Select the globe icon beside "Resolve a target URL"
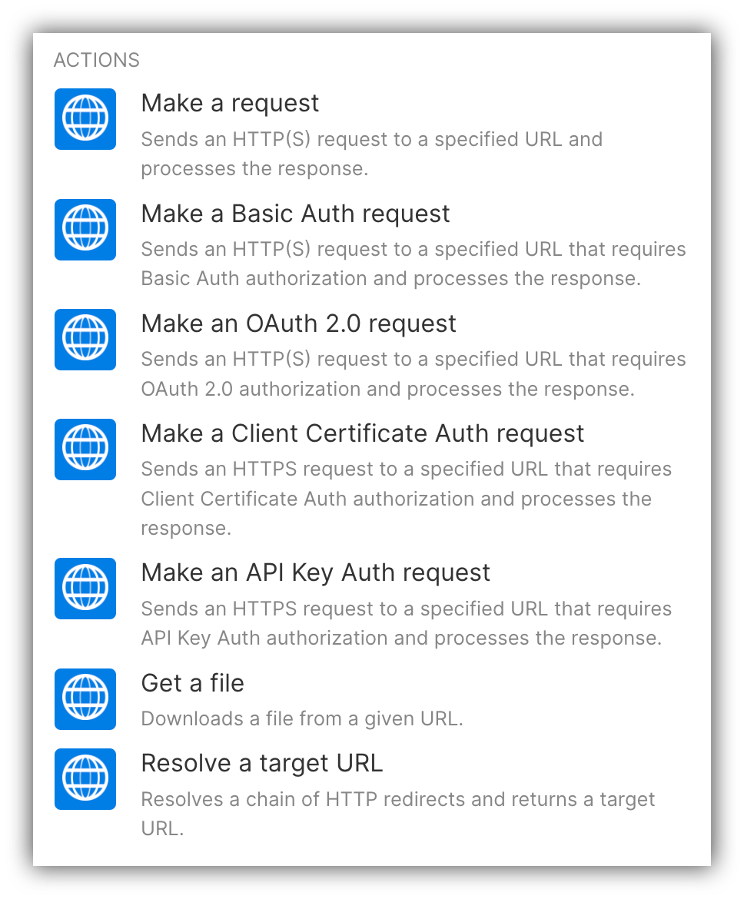The height and width of the screenshot is (899, 744). pos(85,779)
